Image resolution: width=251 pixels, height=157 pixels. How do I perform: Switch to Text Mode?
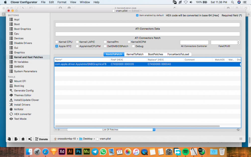tap(20, 119)
